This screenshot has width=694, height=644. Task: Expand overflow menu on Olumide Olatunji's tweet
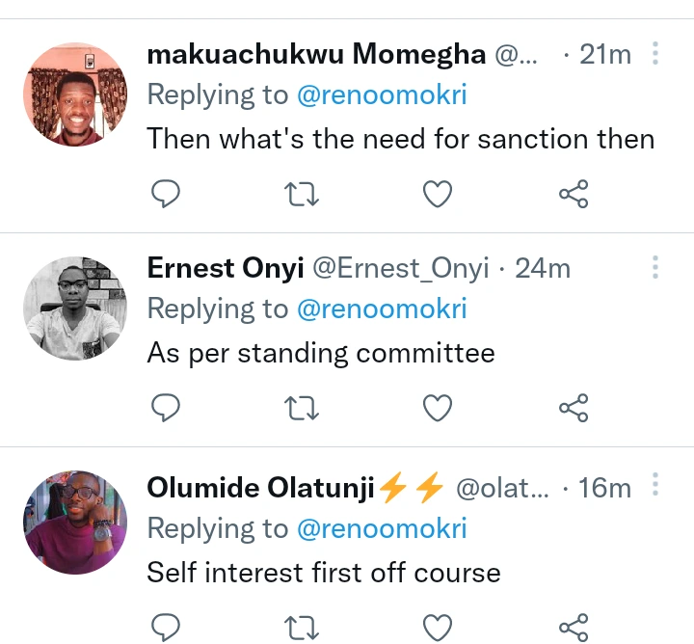tap(655, 486)
